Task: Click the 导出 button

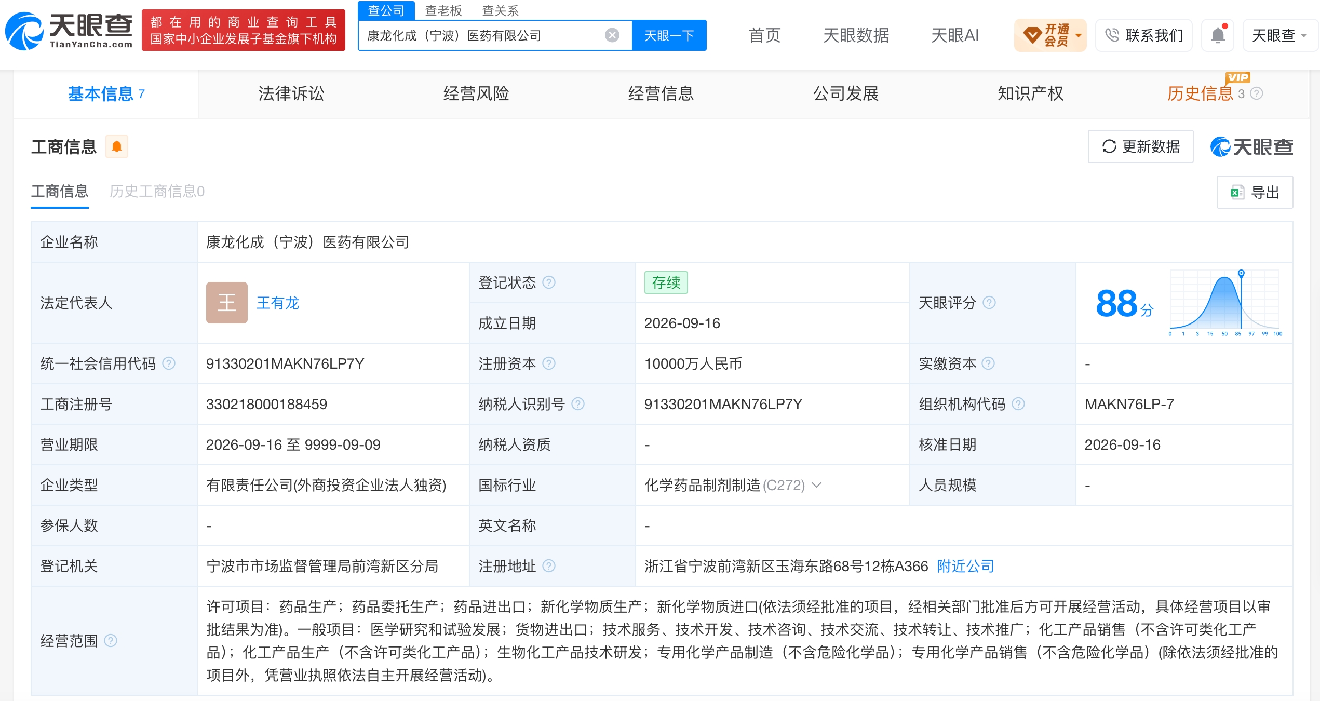Action: pos(1255,193)
